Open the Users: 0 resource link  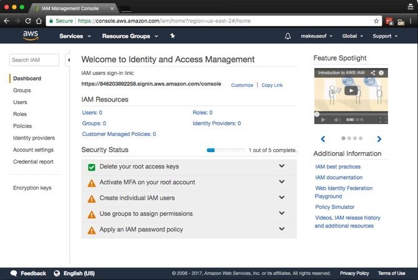pyautogui.click(x=92, y=112)
